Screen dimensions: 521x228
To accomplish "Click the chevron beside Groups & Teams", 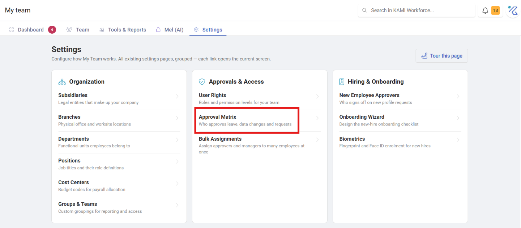I will click(177, 205).
